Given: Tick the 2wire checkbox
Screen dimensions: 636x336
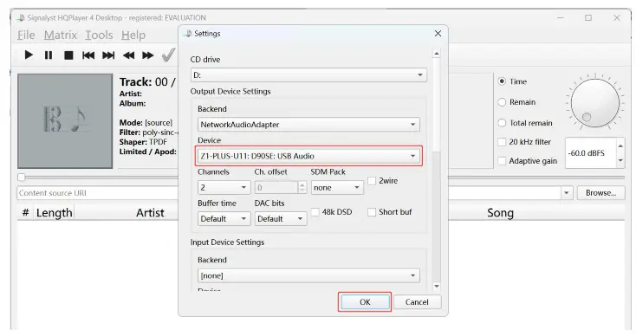Looking at the screenshot, I should [372, 181].
